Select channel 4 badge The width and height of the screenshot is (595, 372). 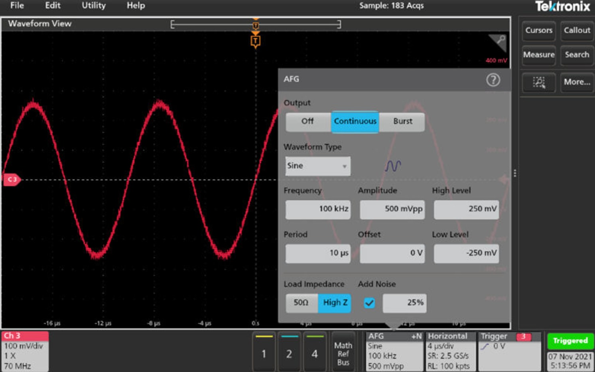(315, 353)
